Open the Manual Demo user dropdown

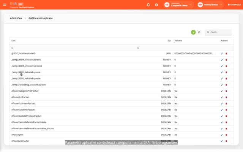(x=210, y=5)
